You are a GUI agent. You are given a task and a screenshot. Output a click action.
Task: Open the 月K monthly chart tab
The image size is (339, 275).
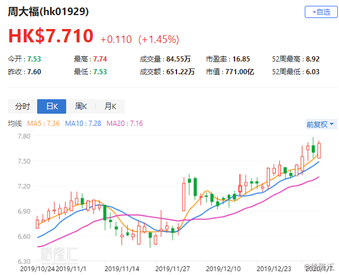110,106
